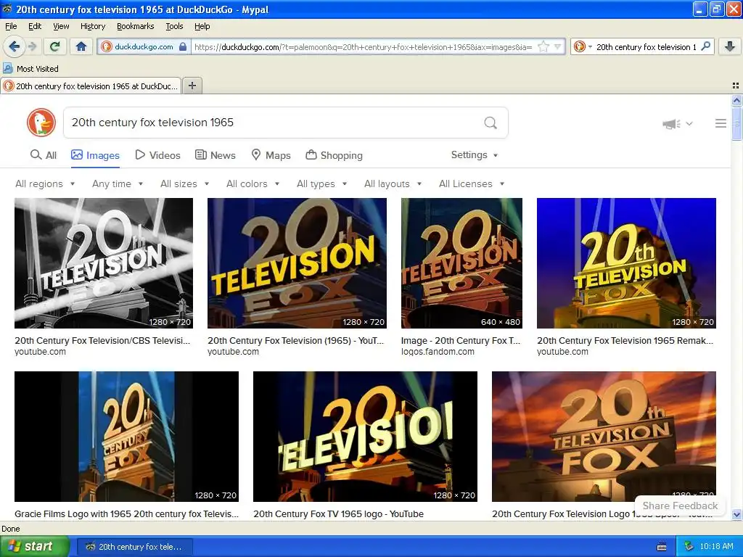Click the browser address bar URL
The height and width of the screenshot is (557, 743).
pos(363,47)
